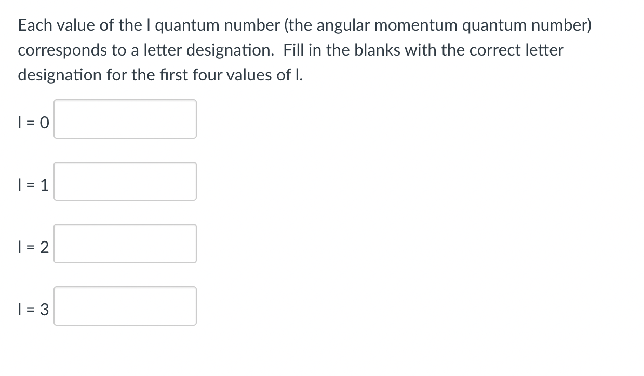Click the phrase angular momentum quantum number
The image size is (644, 376).
[x=452, y=24]
